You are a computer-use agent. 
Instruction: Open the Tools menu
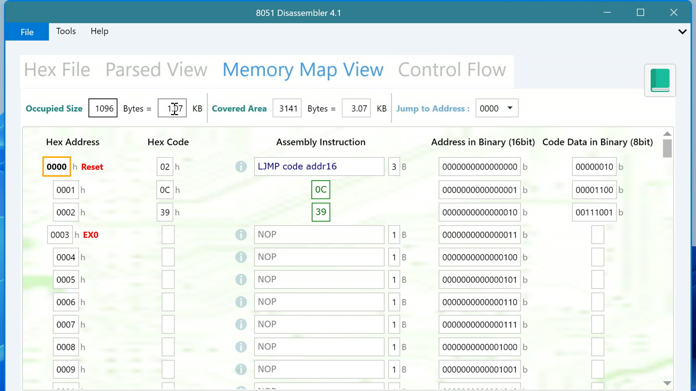tap(66, 31)
